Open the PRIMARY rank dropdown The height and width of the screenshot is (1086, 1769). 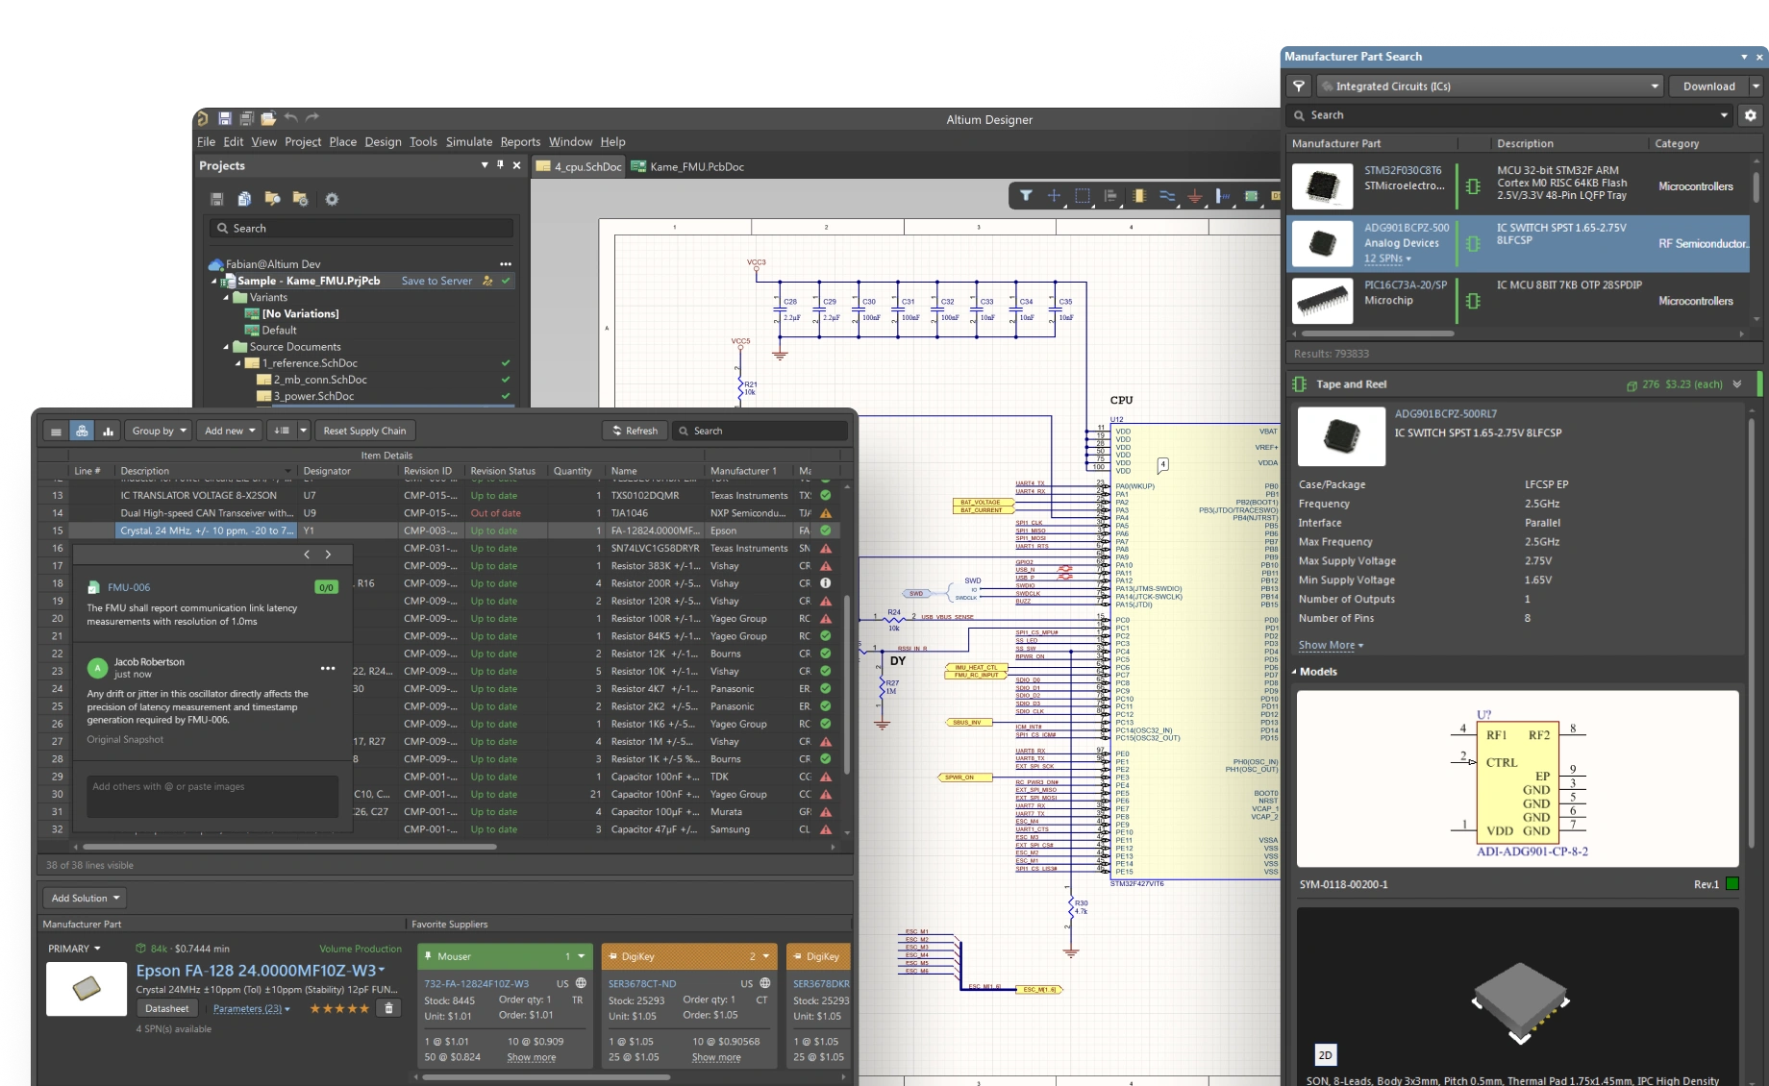pos(74,949)
